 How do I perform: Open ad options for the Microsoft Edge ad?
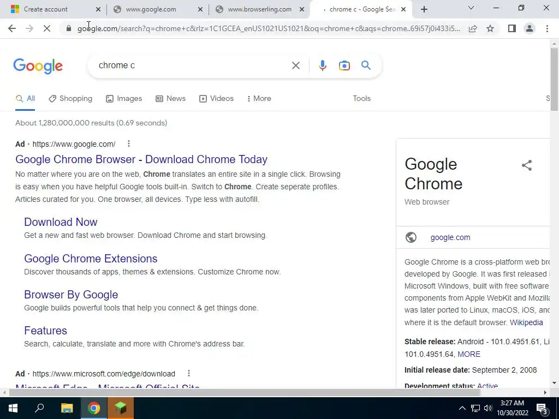coord(188,373)
